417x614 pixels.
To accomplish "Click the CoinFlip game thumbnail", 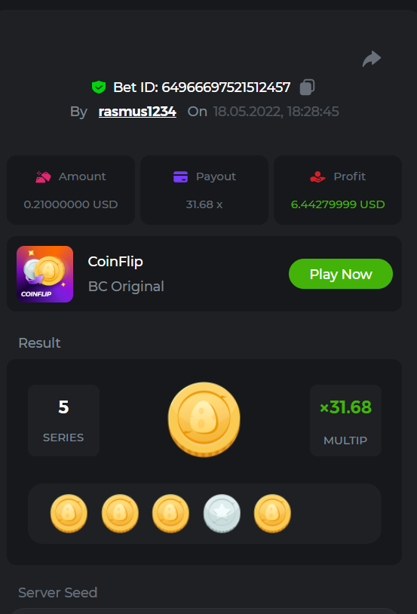I will (44, 274).
